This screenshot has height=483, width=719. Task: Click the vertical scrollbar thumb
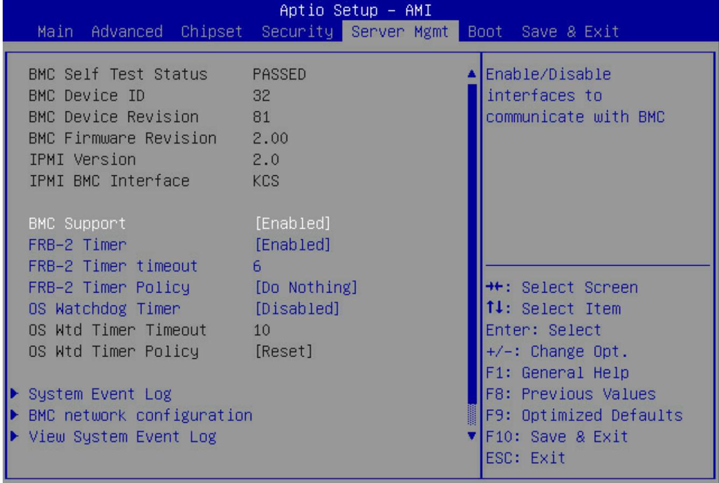click(x=472, y=243)
